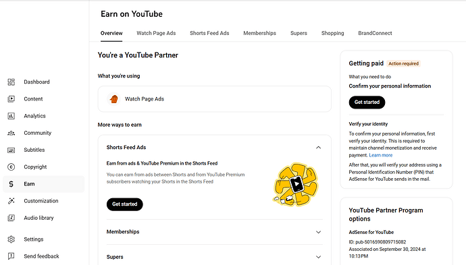The height and width of the screenshot is (265, 466).
Task: Click Get started under Getting paid
Action: point(367,102)
